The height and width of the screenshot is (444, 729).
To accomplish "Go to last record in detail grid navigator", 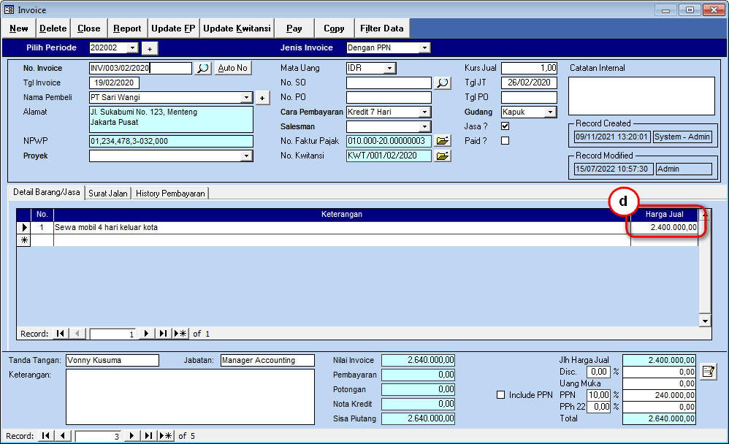I will pos(163,334).
